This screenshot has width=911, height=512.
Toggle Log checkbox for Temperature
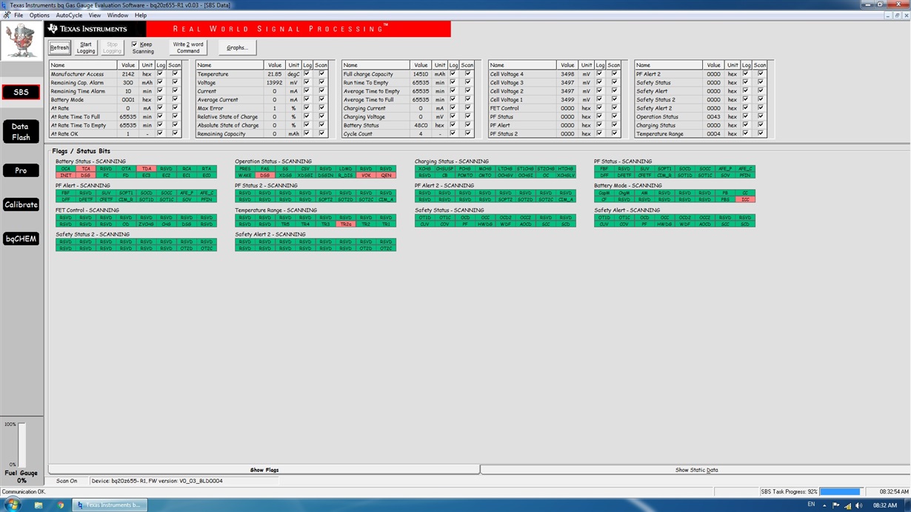[x=307, y=74]
